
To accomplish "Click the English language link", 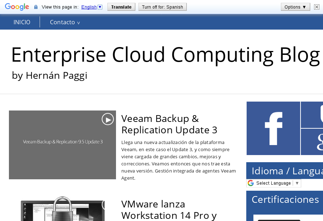I will (89, 7).
